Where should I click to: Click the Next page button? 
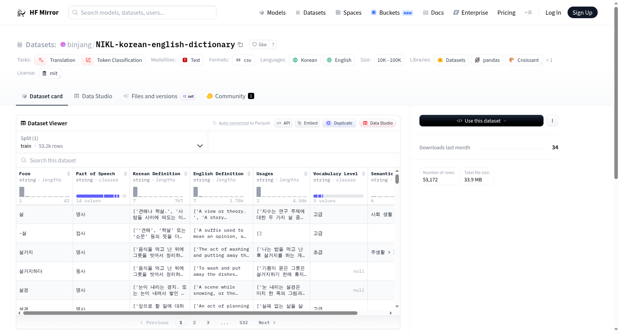click(x=267, y=323)
